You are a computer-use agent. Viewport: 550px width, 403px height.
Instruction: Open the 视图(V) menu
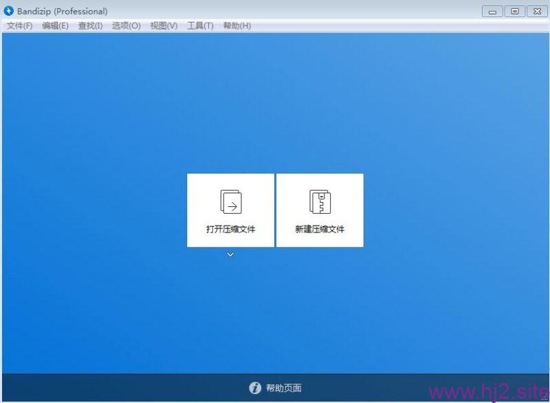click(164, 26)
